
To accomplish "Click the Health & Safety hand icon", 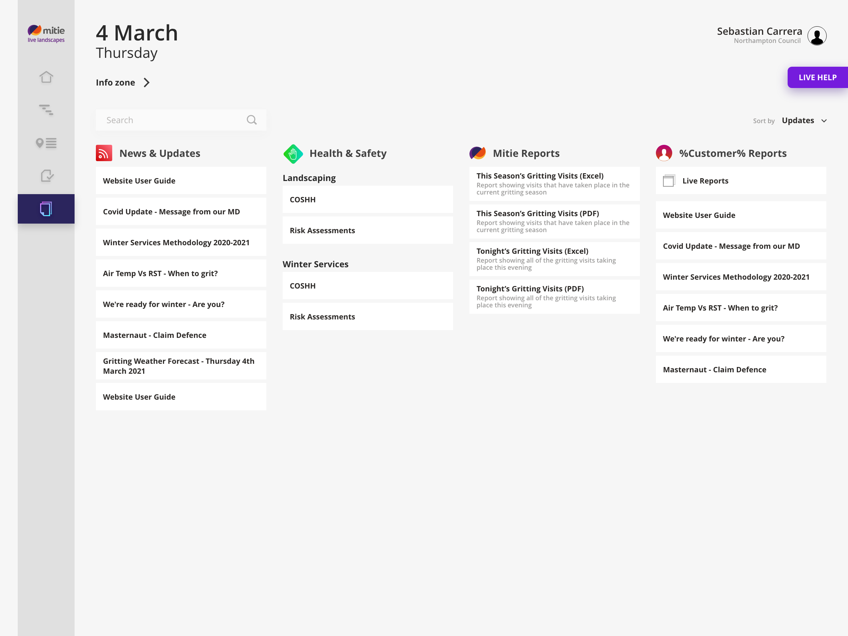I will click(x=293, y=154).
